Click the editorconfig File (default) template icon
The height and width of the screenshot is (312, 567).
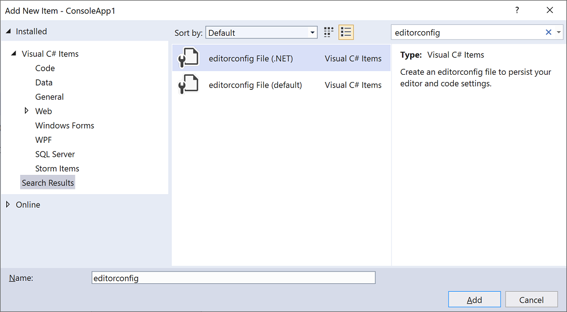(x=187, y=85)
